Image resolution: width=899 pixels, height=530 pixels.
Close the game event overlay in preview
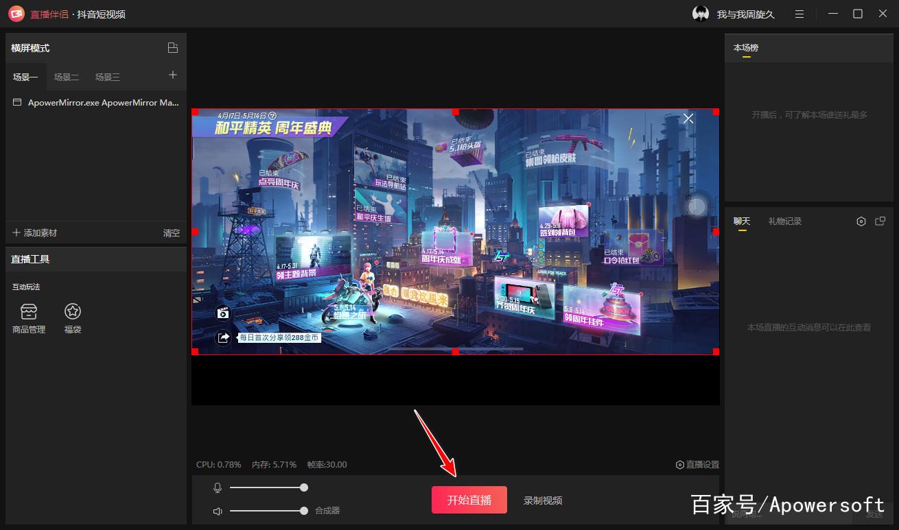click(688, 119)
